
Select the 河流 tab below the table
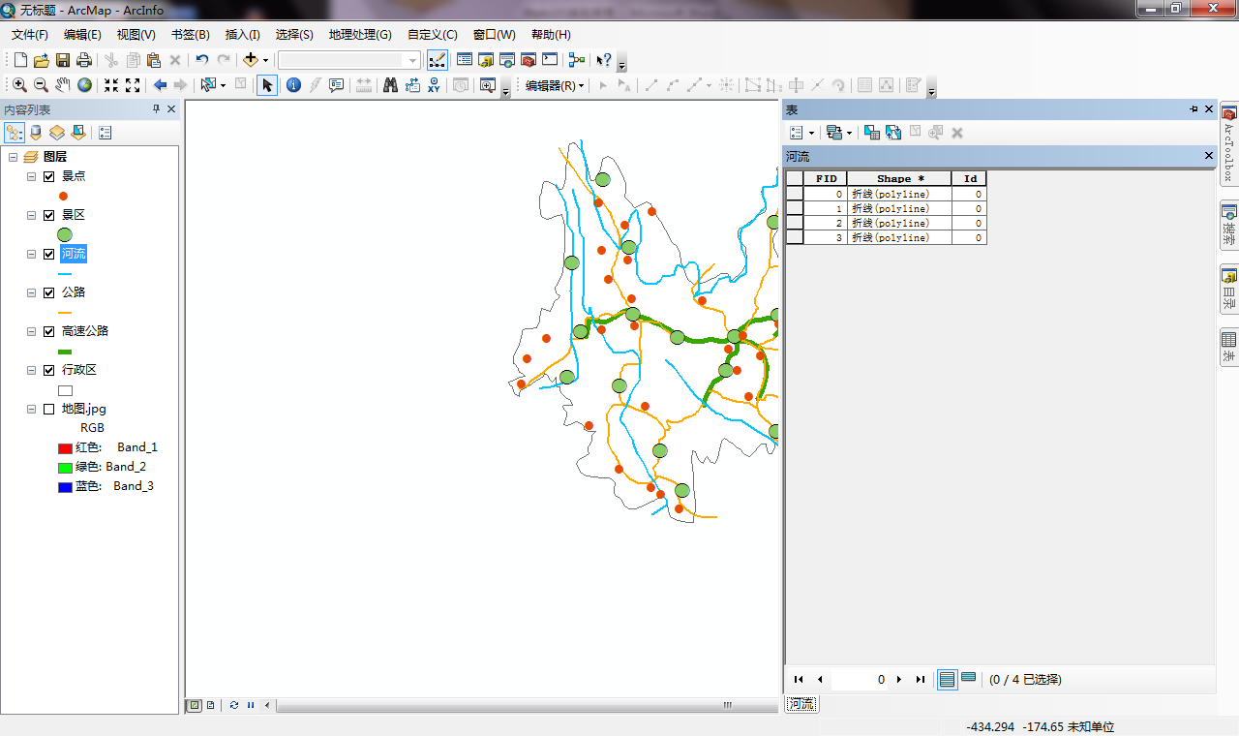pyautogui.click(x=801, y=704)
